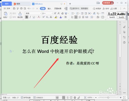Switch to the 首页 home tab
129x101 pixels.
[7, 4]
